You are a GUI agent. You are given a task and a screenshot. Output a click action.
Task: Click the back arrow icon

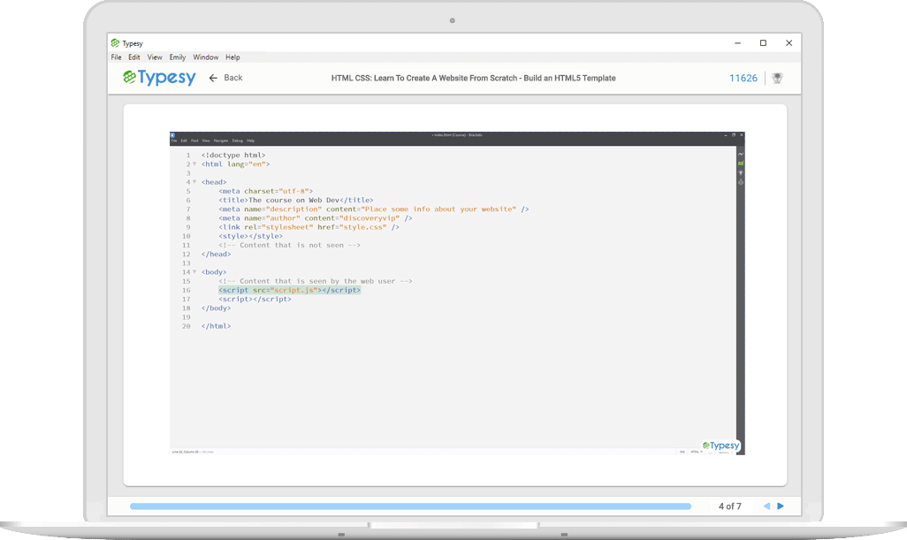point(213,78)
